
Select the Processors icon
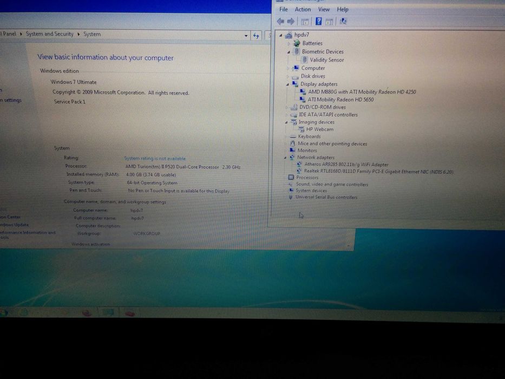point(291,177)
